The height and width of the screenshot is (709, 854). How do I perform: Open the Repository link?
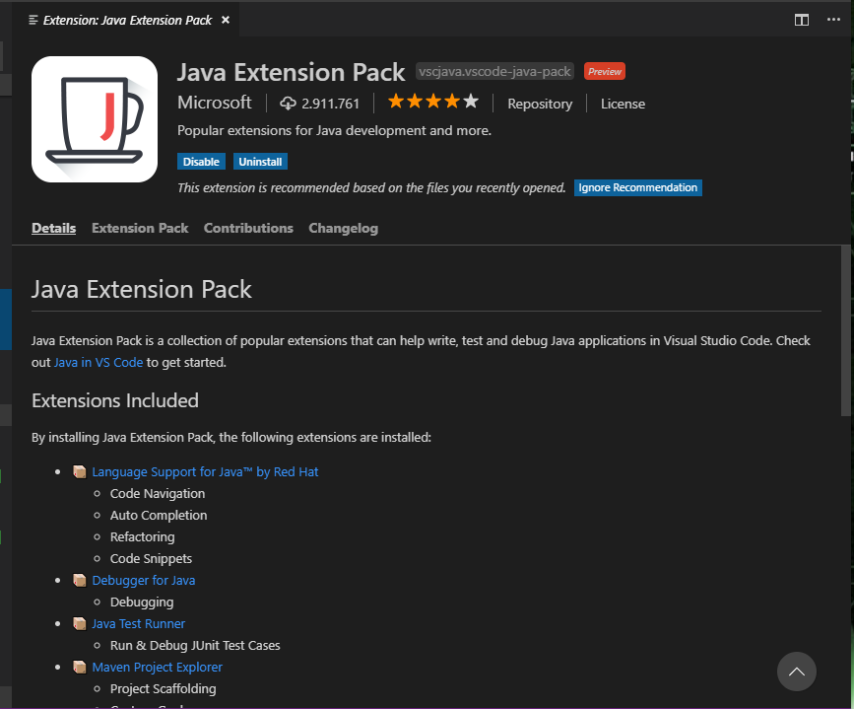(540, 104)
